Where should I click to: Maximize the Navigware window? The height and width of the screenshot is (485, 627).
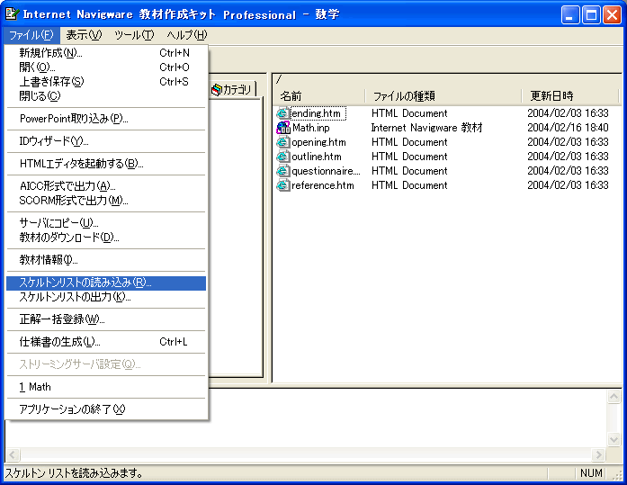click(x=591, y=15)
